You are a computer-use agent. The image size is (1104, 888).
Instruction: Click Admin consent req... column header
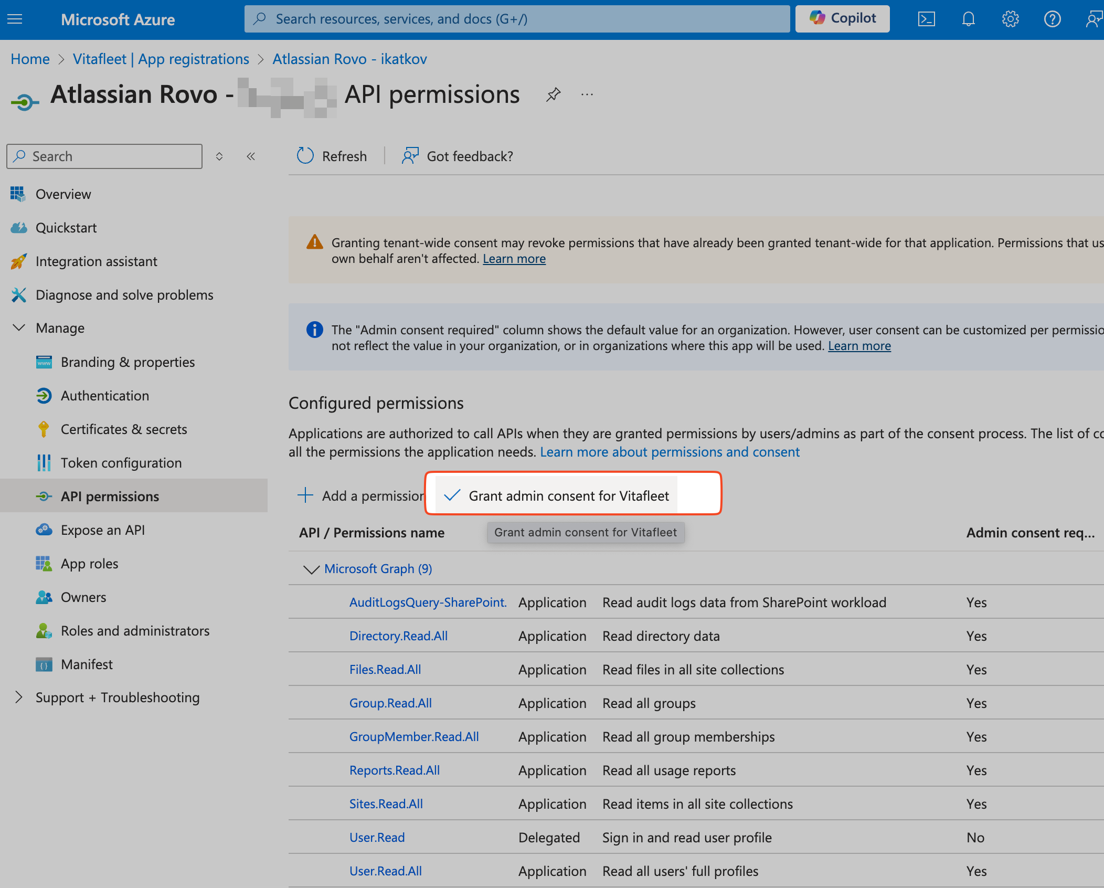1031,533
